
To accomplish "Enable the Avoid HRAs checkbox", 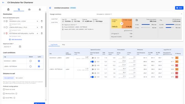I will pyautogui.click(x=4, y=98).
